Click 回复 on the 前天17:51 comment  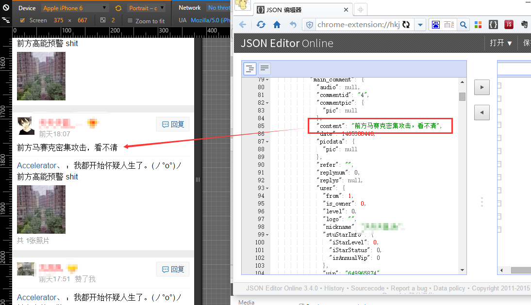pyautogui.click(x=173, y=269)
